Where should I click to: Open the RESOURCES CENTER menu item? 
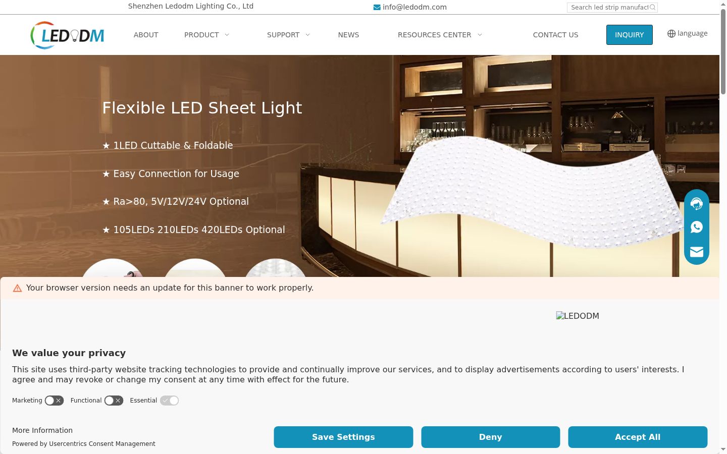coord(434,35)
